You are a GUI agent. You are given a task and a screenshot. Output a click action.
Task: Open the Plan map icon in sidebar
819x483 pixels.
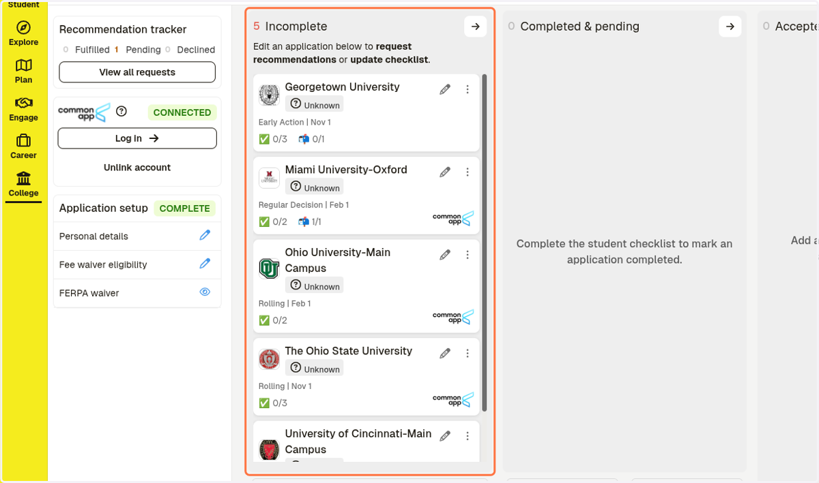(23, 65)
